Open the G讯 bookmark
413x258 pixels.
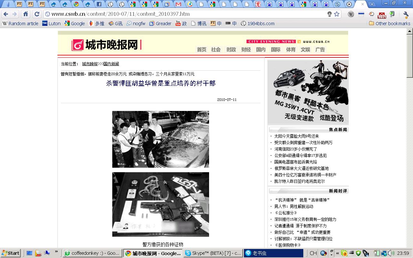116,24
